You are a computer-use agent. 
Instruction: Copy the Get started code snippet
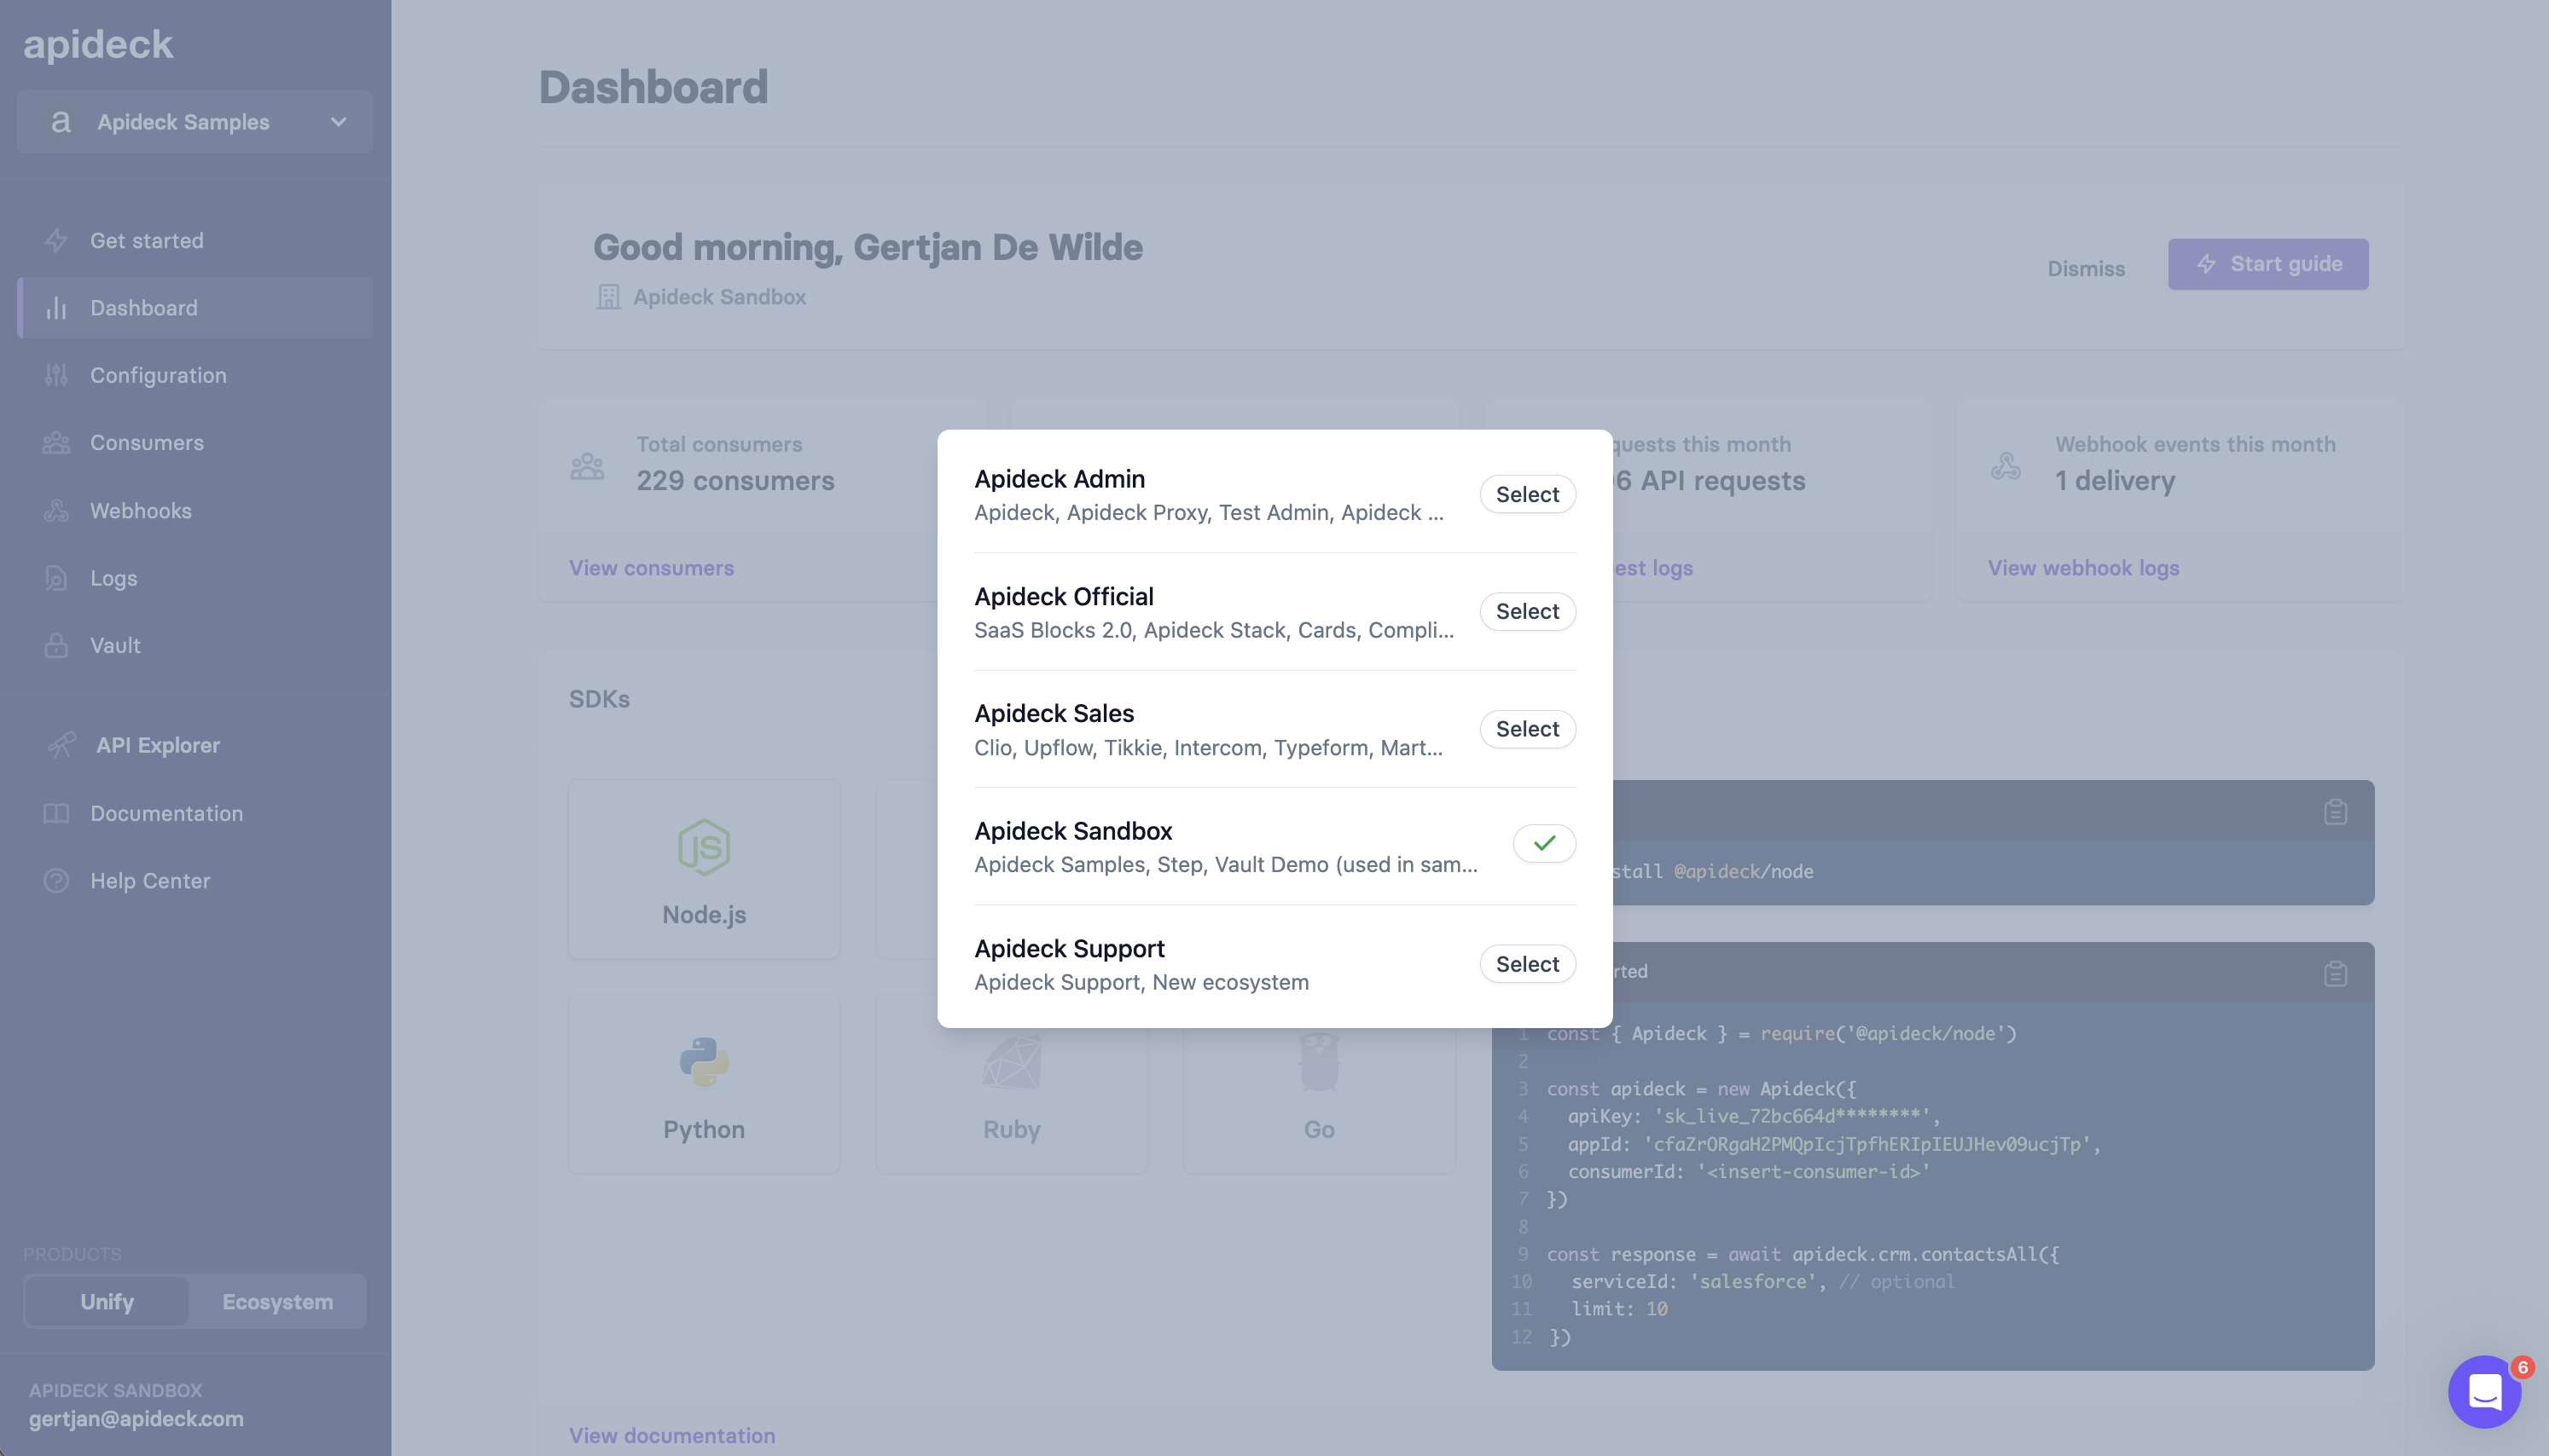pos(2335,973)
